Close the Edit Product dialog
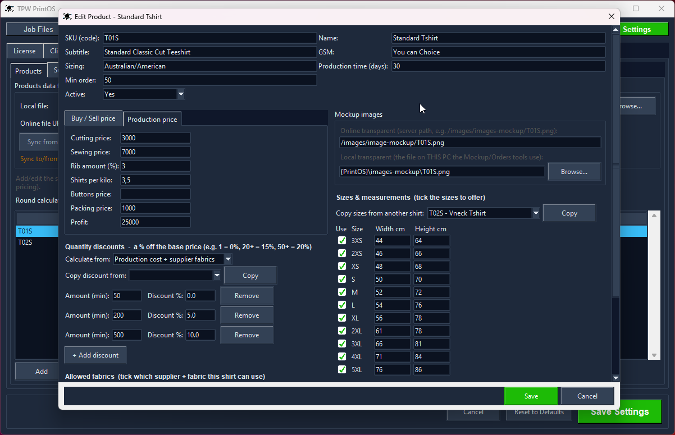Image resolution: width=675 pixels, height=435 pixels. (612, 16)
